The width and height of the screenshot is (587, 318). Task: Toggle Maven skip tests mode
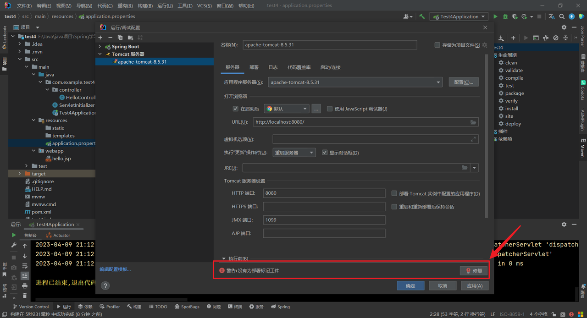pos(556,38)
